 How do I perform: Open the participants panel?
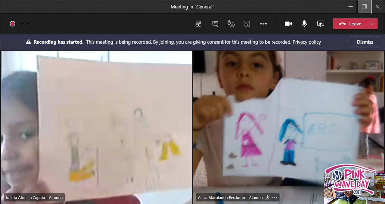coord(198,24)
